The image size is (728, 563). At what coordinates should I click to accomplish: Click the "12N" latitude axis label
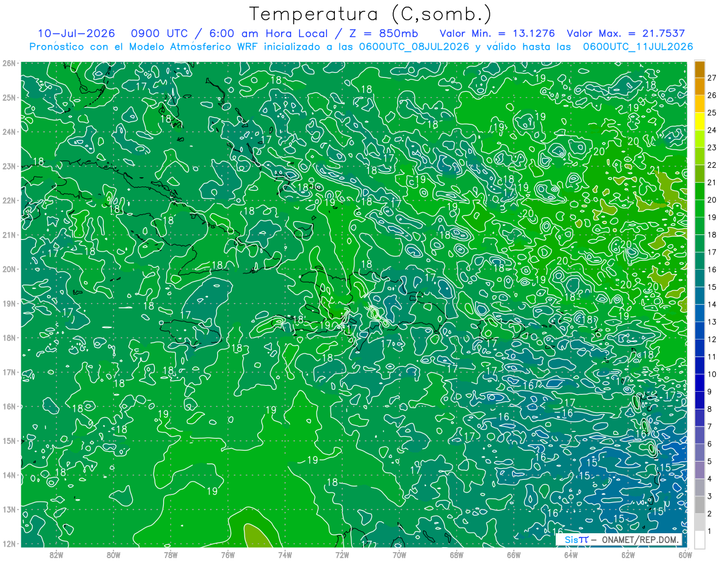(x=8, y=544)
